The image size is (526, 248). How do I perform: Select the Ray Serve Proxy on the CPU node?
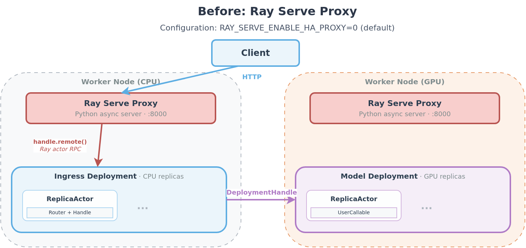point(120,108)
